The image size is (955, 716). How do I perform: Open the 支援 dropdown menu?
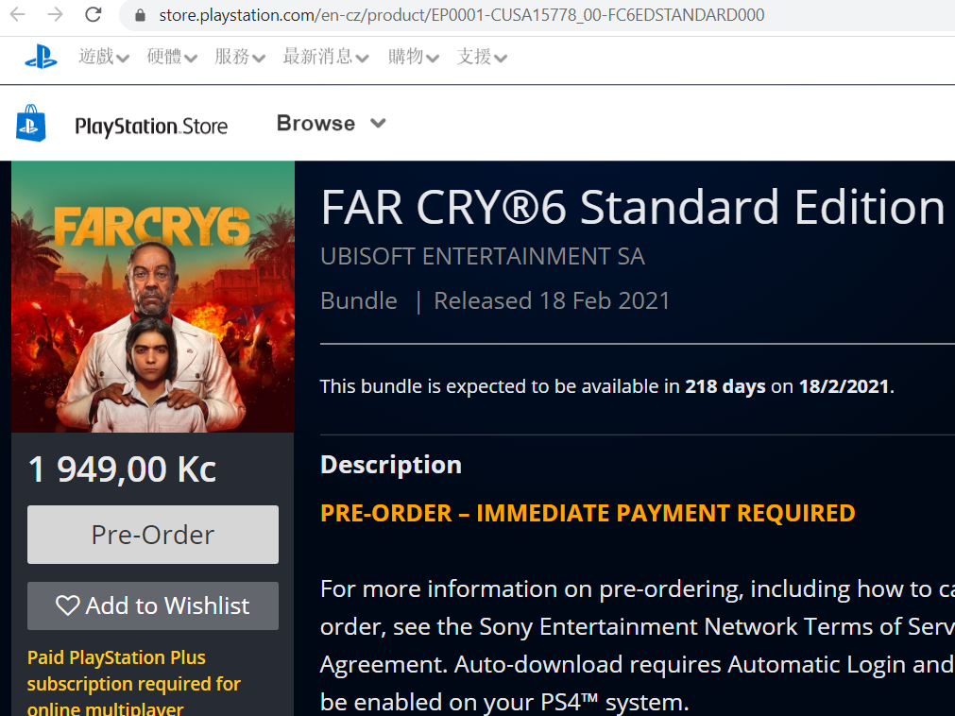coord(482,57)
